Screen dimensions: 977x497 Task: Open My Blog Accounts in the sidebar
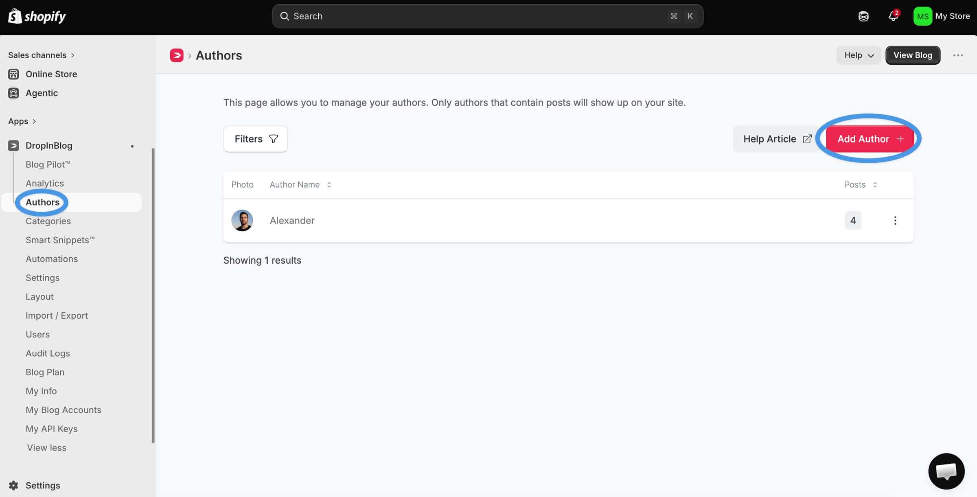[x=63, y=410]
